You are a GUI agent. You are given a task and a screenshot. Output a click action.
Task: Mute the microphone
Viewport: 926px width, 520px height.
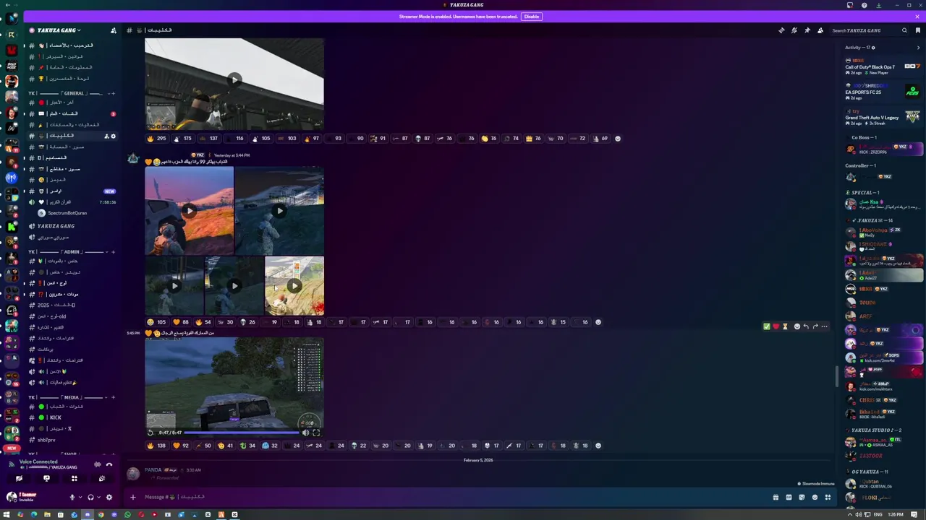click(72, 497)
